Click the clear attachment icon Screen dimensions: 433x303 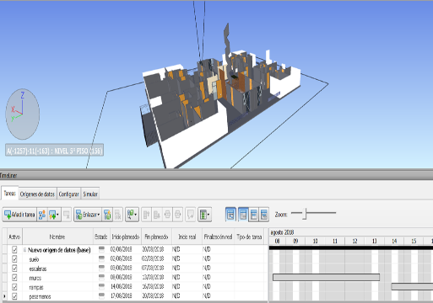[x=118, y=215]
